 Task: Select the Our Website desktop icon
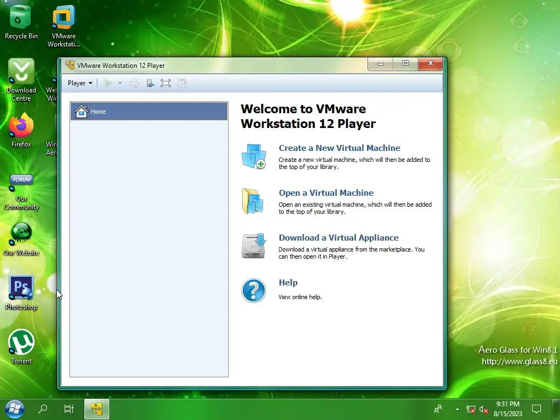tap(21, 240)
